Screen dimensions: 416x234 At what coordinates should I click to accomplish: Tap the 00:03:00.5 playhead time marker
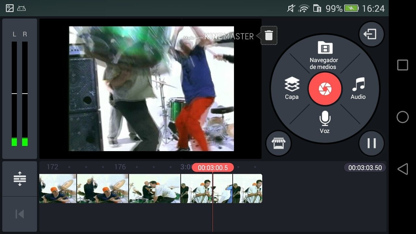[x=213, y=168]
